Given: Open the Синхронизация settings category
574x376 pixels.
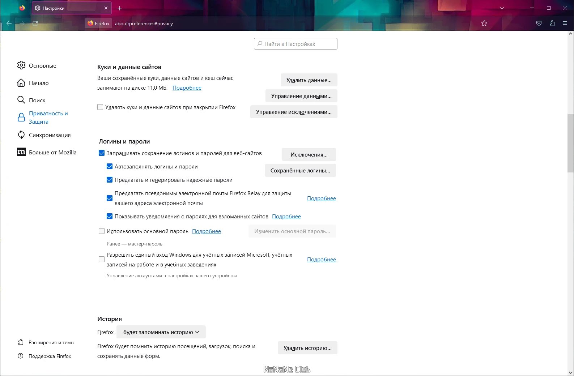Looking at the screenshot, I should (50, 135).
